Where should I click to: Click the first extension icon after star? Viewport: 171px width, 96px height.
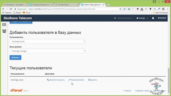click(125, 9)
